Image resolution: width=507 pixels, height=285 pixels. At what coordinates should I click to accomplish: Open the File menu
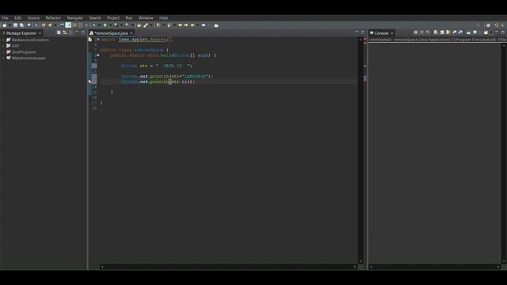coord(5,18)
